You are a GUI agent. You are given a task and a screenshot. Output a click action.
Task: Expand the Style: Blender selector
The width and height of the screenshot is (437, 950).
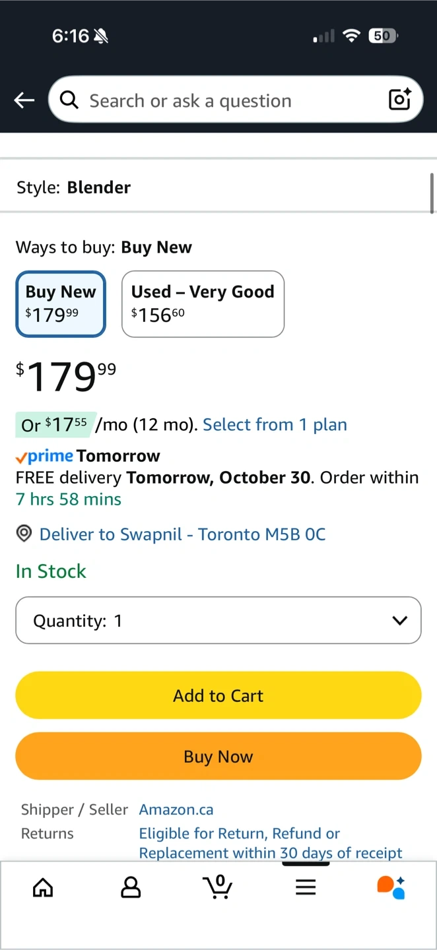[x=218, y=187]
